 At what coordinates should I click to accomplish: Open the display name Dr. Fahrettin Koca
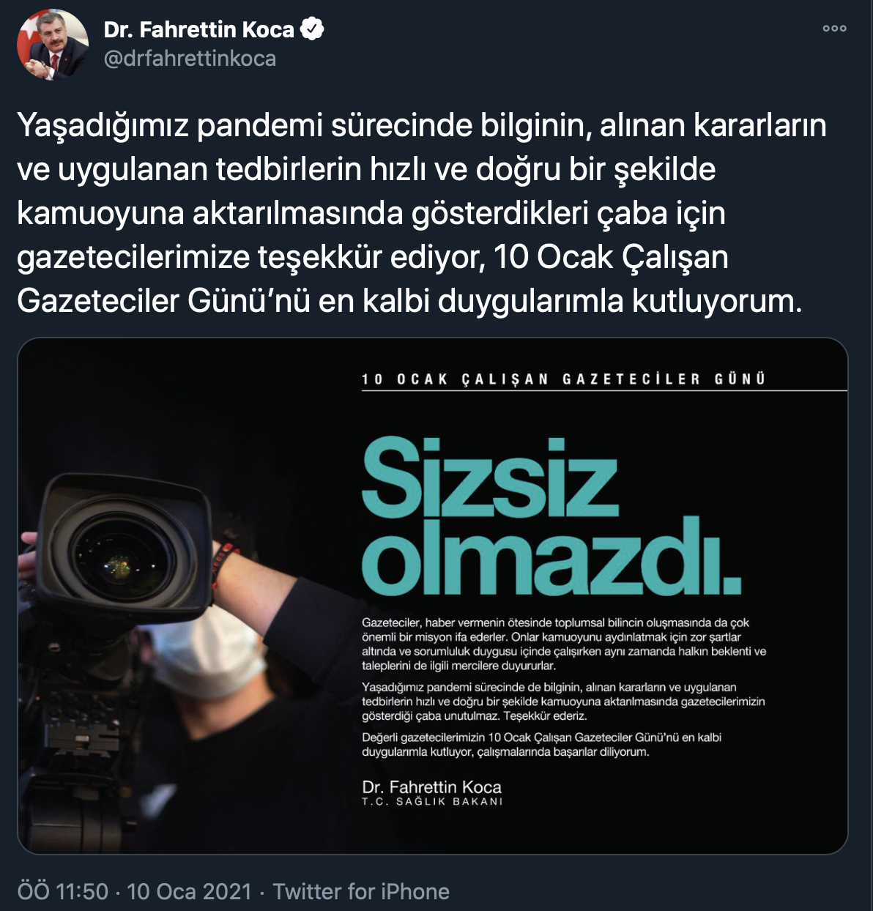[198, 29]
